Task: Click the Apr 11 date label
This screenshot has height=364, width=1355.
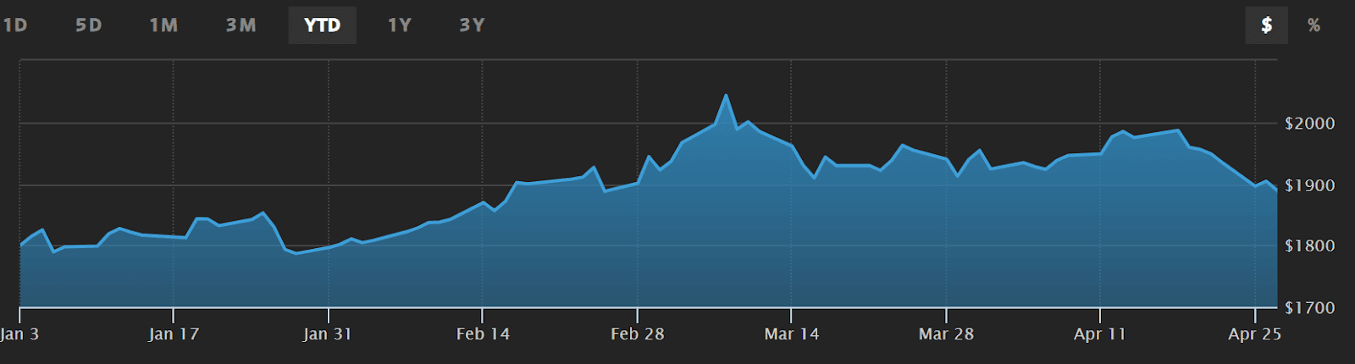Action: click(1100, 334)
